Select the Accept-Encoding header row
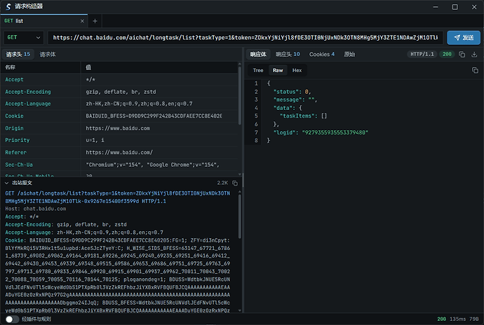Image resolution: width=484 pixels, height=325 pixels. pos(119,92)
